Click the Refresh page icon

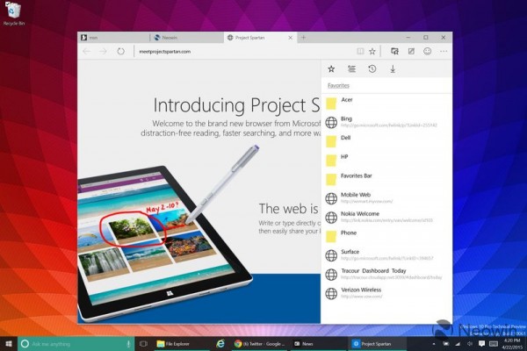pos(120,52)
